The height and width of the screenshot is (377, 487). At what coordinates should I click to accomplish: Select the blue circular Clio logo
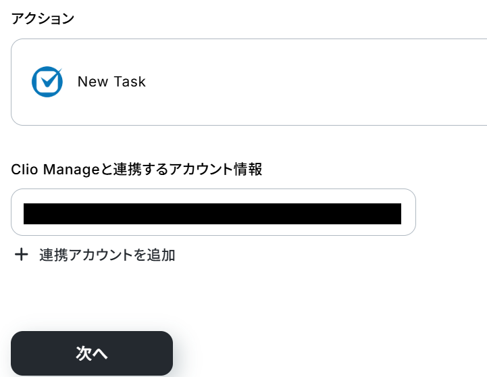(47, 82)
